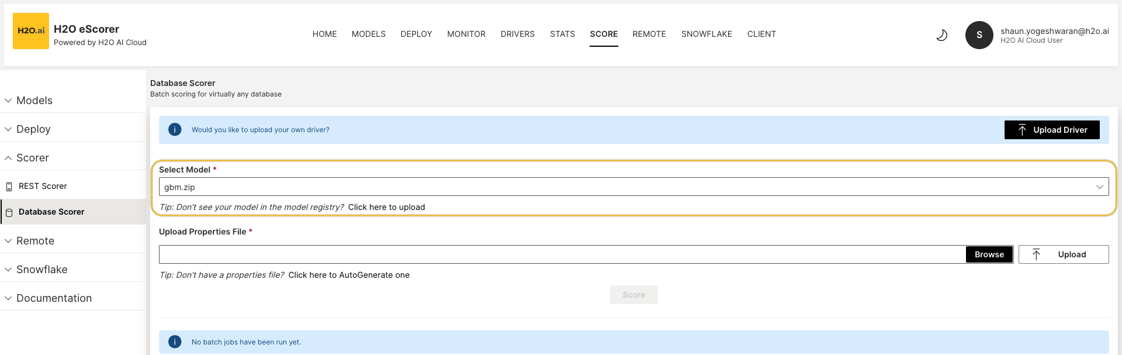Click the info icon in batch jobs notice
The height and width of the screenshot is (355, 1122).
click(x=175, y=342)
